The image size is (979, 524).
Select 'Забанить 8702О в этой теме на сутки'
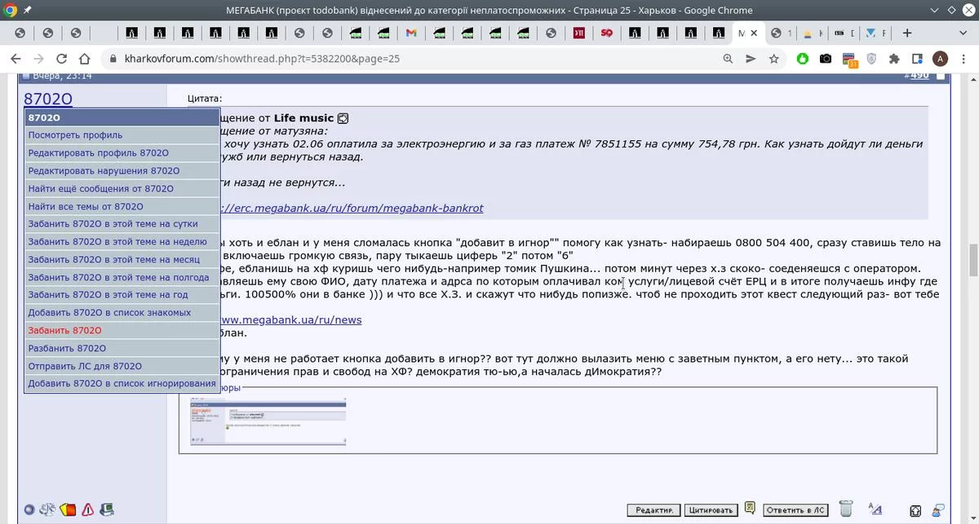(x=122, y=224)
